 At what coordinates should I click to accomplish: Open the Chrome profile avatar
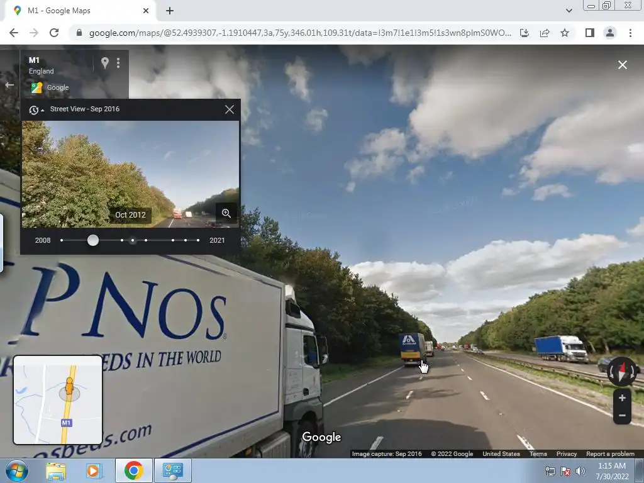point(610,33)
